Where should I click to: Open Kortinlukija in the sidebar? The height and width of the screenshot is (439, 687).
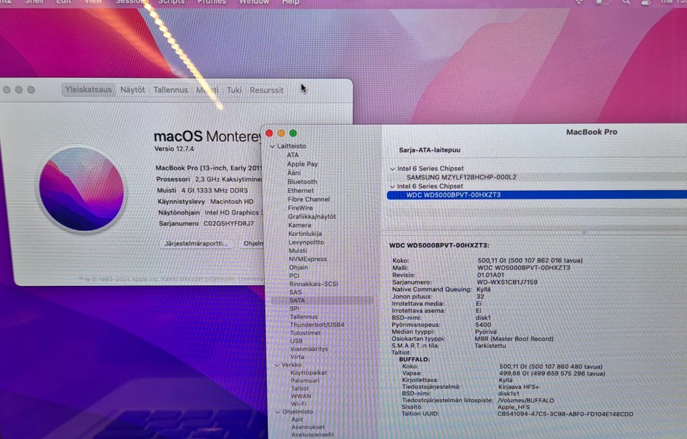point(305,234)
